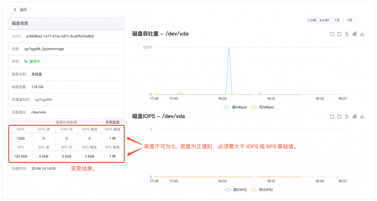
Task: Click the 系统盘 disk type value
Action: click(x=36, y=75)
